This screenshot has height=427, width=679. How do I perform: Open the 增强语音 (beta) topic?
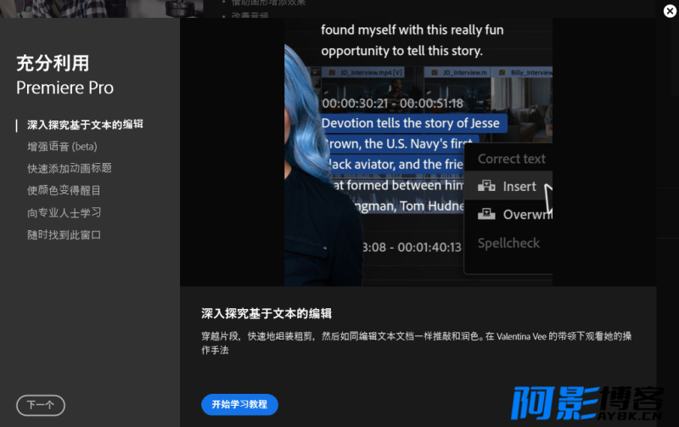62,147
